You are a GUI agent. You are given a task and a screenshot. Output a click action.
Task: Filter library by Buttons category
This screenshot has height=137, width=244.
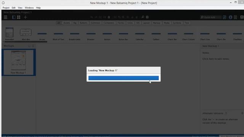click(83, 23)
